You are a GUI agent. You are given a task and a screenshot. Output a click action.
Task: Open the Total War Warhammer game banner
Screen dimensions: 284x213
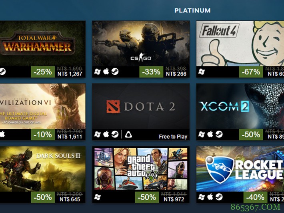pos(42,43)
